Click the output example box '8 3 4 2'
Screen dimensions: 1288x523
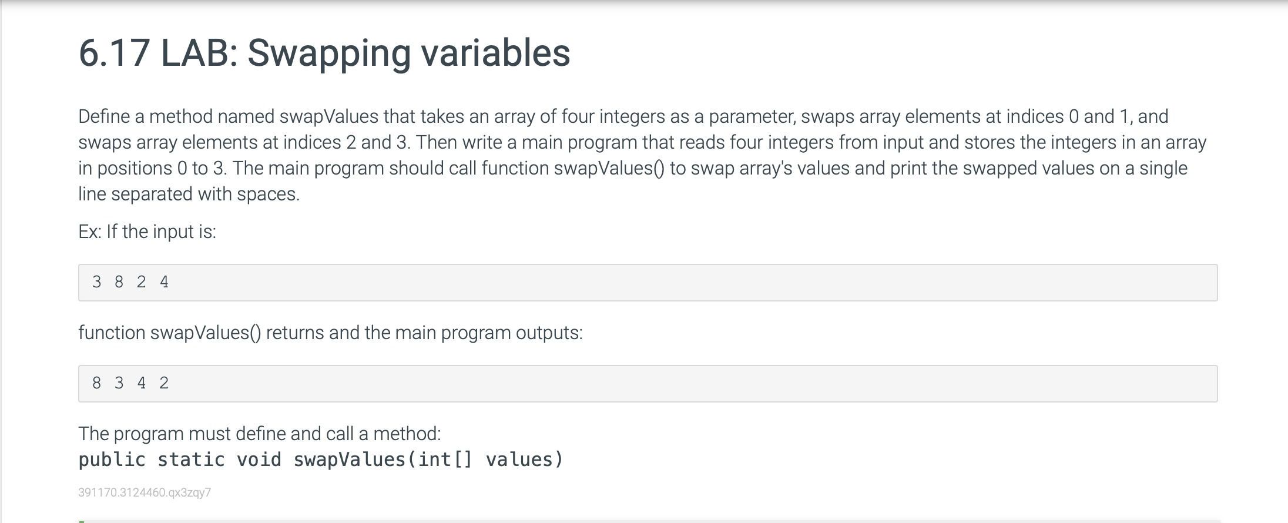coord(648,384)
